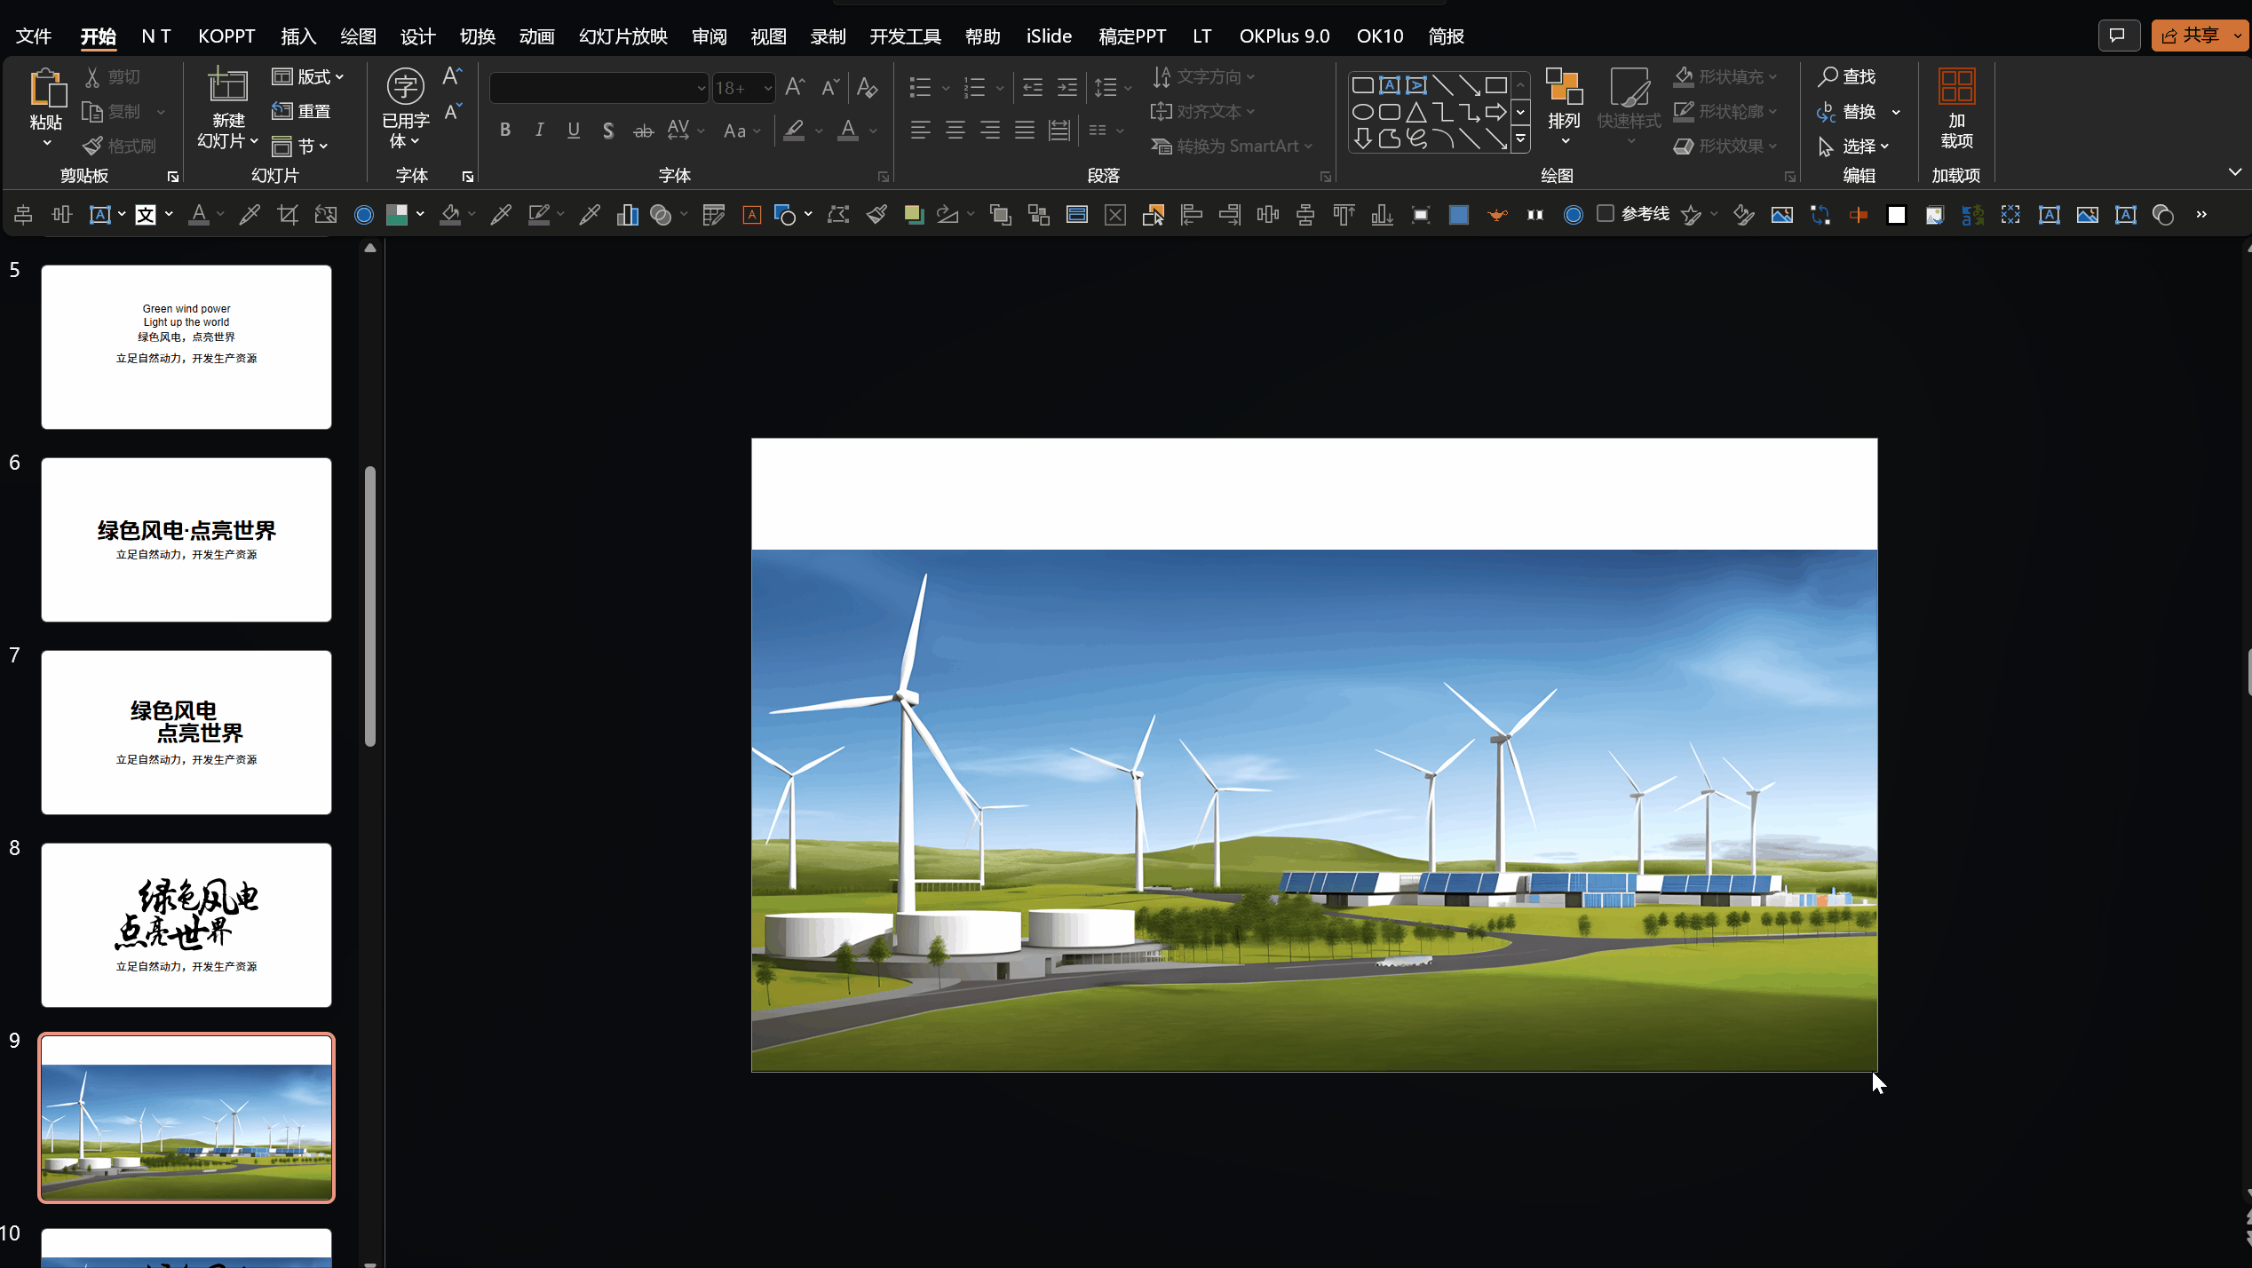
Task: Open the font name dropdown
Action: 701,88
